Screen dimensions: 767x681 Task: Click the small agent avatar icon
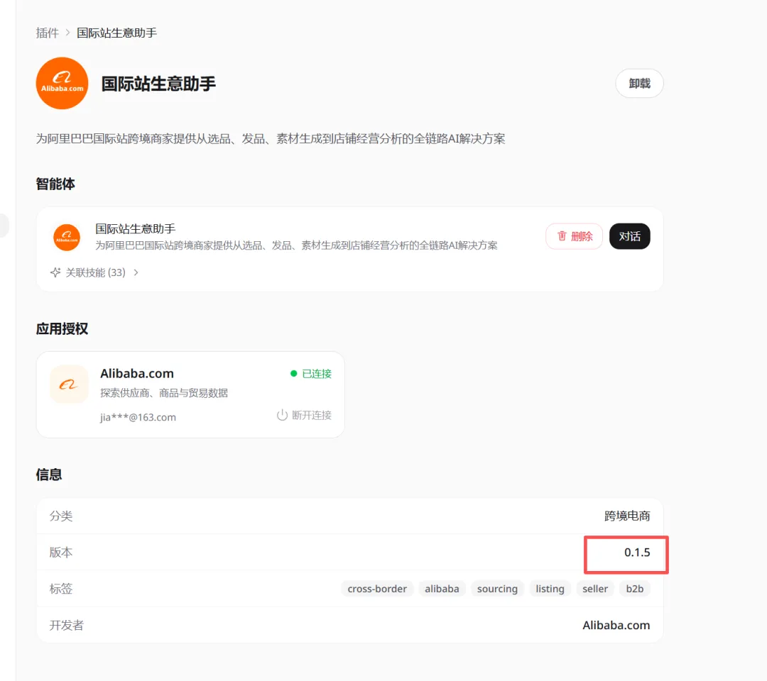click(67, 237)
